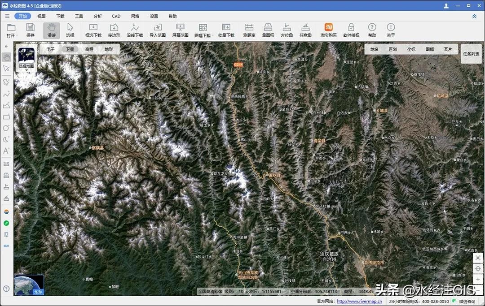Select the 量面积 area measurement tool
Screen dimensions: 485x306
click(268, 30)
